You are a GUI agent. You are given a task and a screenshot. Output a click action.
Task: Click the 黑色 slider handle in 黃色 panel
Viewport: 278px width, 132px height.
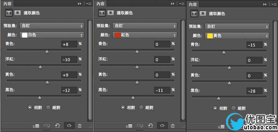pyautogui.click(x=219, y=98)
